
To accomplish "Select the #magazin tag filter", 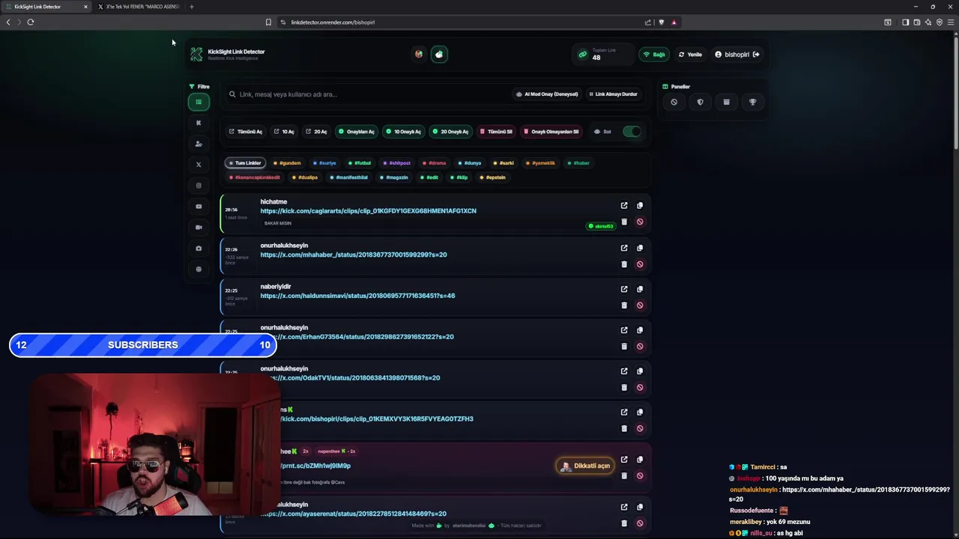I will [394, 177].
